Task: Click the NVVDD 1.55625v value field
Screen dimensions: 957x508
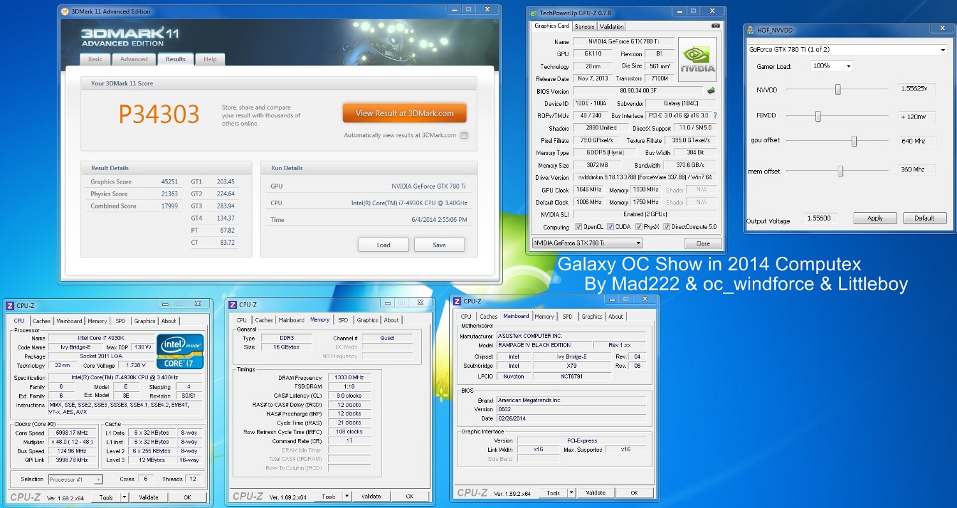Action: tap(917, 89)
